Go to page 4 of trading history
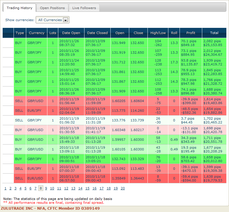Viewport: 229px width, 212px height. [x=20, y=188]
